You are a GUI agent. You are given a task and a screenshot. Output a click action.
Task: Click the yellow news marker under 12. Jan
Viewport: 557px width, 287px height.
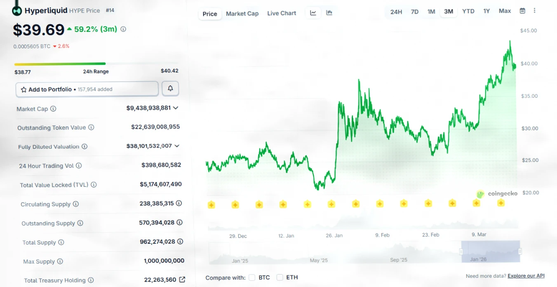coord(283,204)
